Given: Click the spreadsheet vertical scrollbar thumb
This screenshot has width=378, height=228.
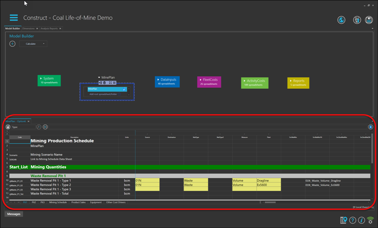Looking at the screenshot, I should pyautogui.click(x=372, y=148).
